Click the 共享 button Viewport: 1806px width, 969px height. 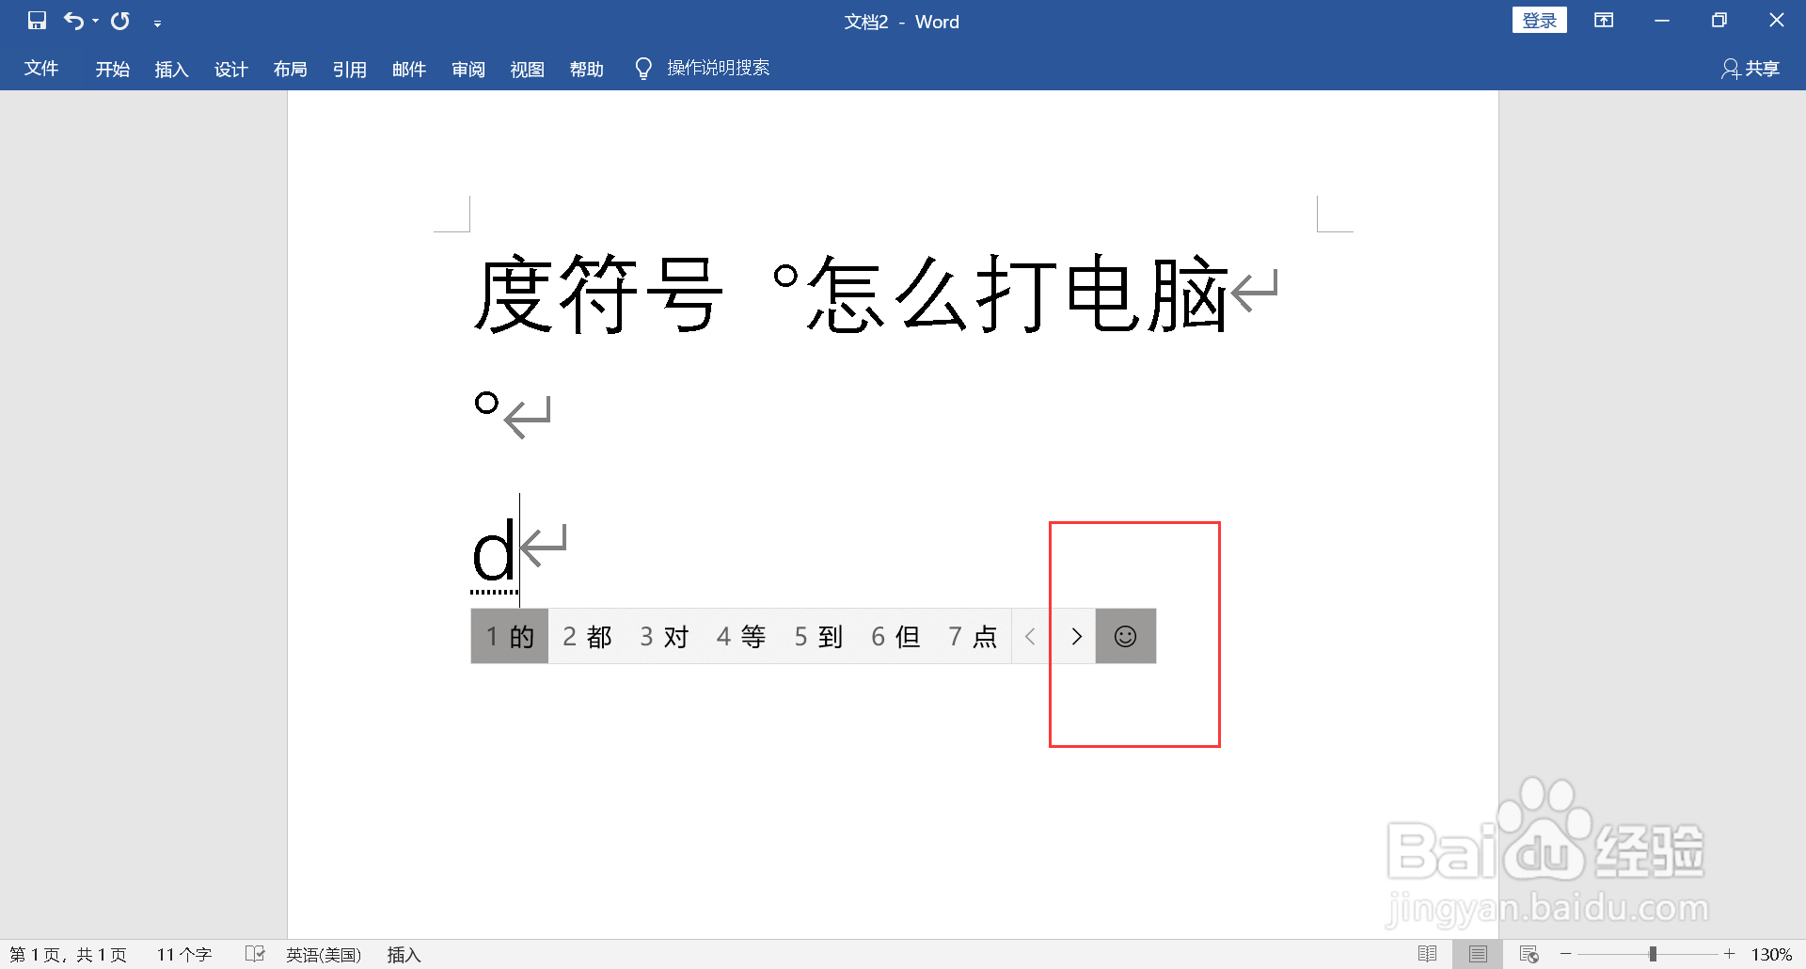[1761, 69]
